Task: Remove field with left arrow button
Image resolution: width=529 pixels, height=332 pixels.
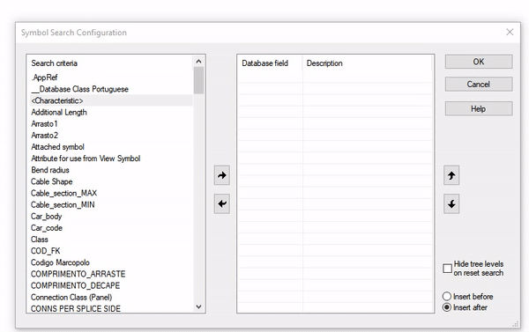Action: tap(221, 203)
